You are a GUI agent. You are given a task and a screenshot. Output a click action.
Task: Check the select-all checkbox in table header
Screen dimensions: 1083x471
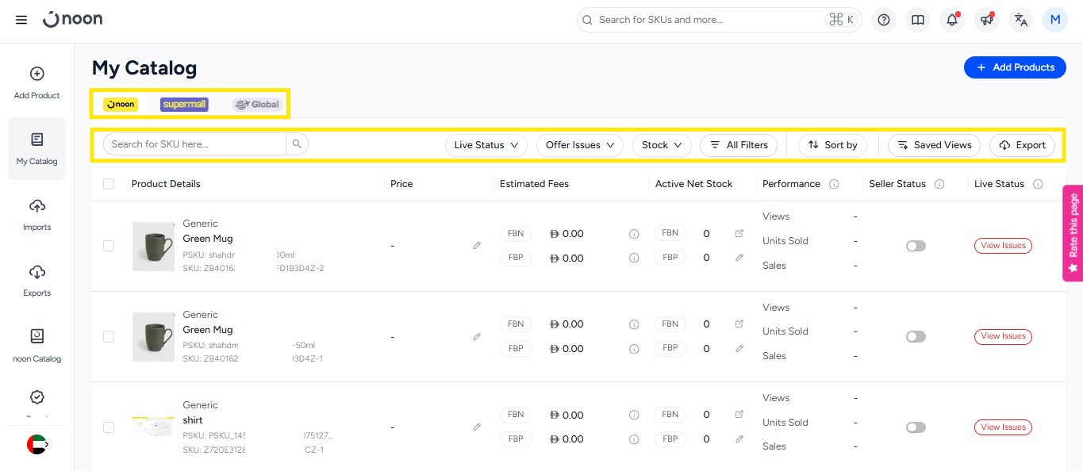[x=109, y=184]
